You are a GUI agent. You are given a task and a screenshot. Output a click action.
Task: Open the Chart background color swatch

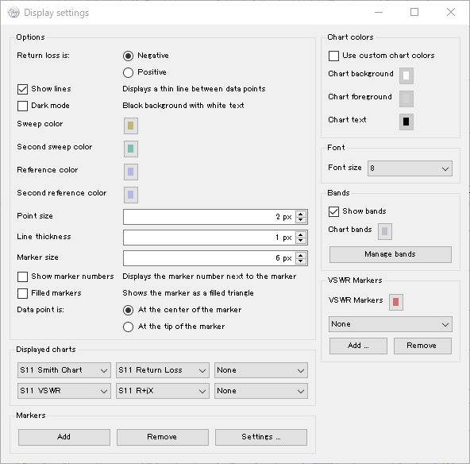(406, 75)
